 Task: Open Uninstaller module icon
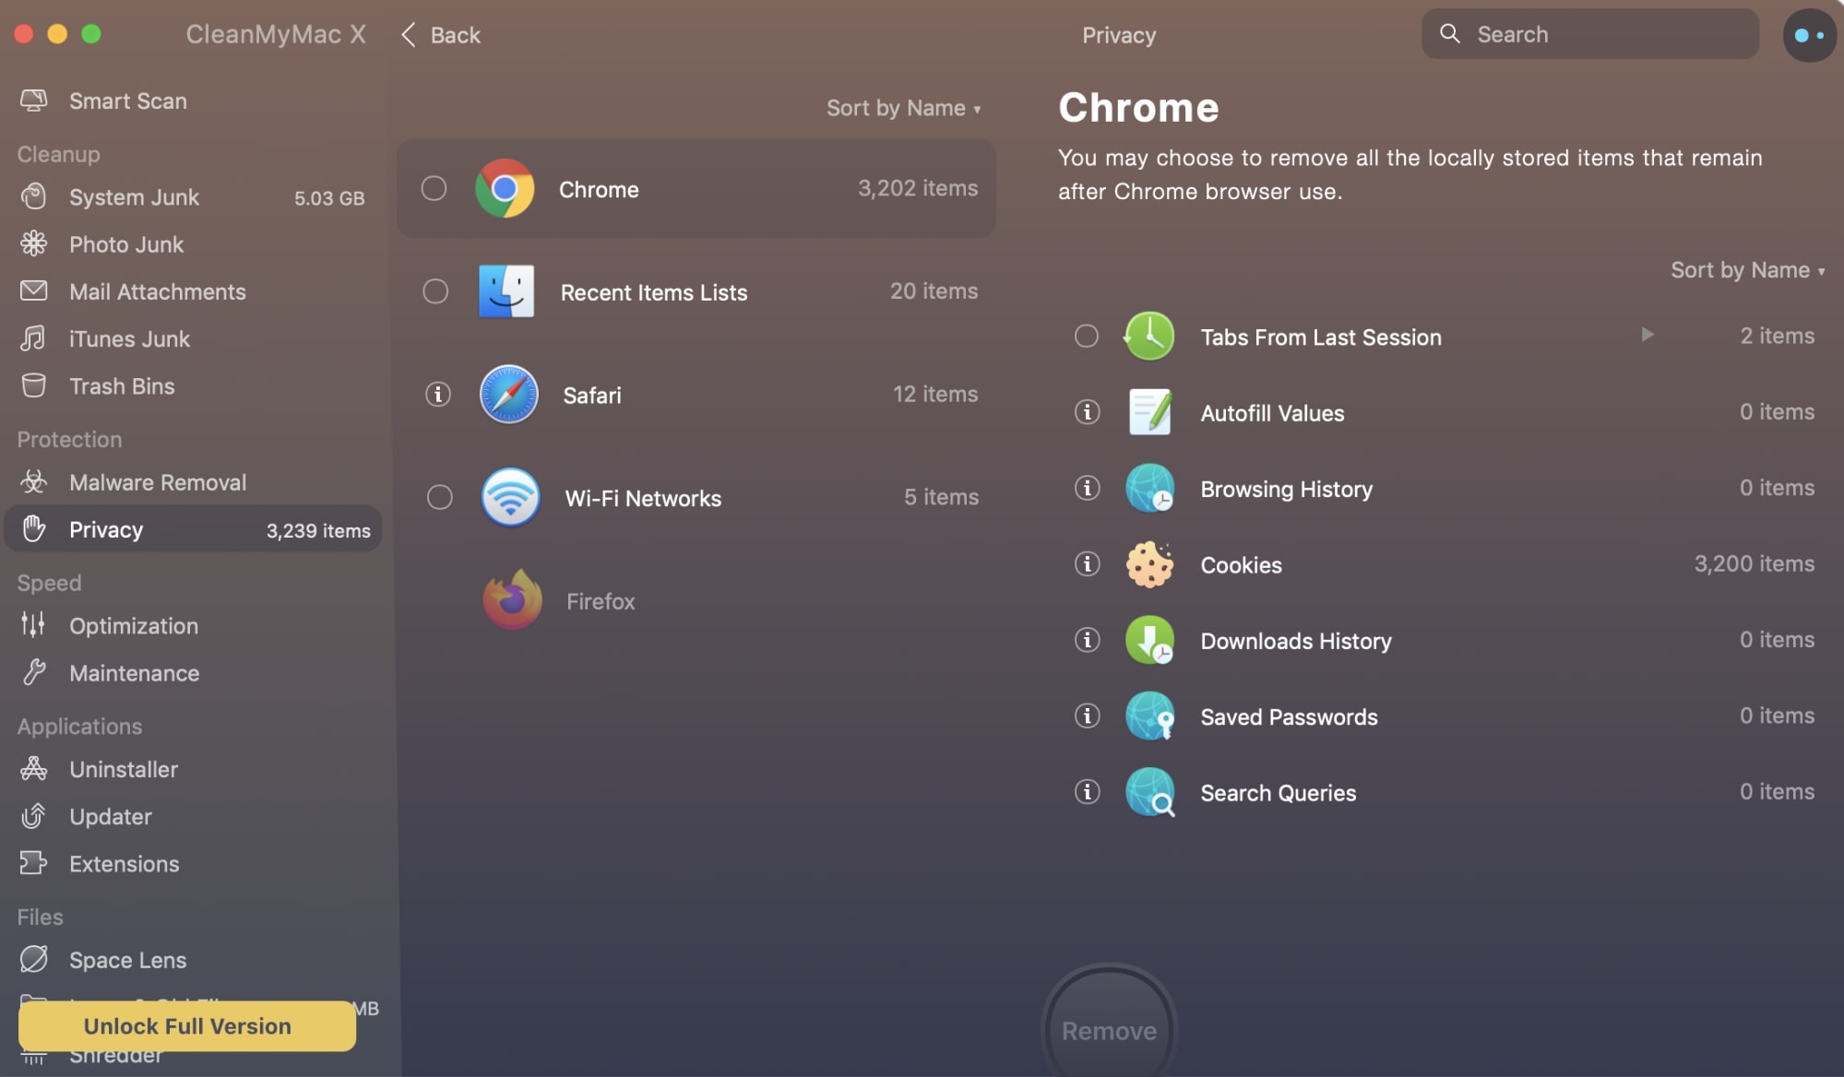tap(34, 768)
